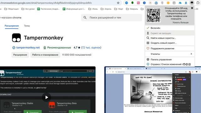This screenshot has width=201, height=113.
Task: Click the large Tampermonkey logo on the page
Action: pyautogui.click(x=16, y=38)
